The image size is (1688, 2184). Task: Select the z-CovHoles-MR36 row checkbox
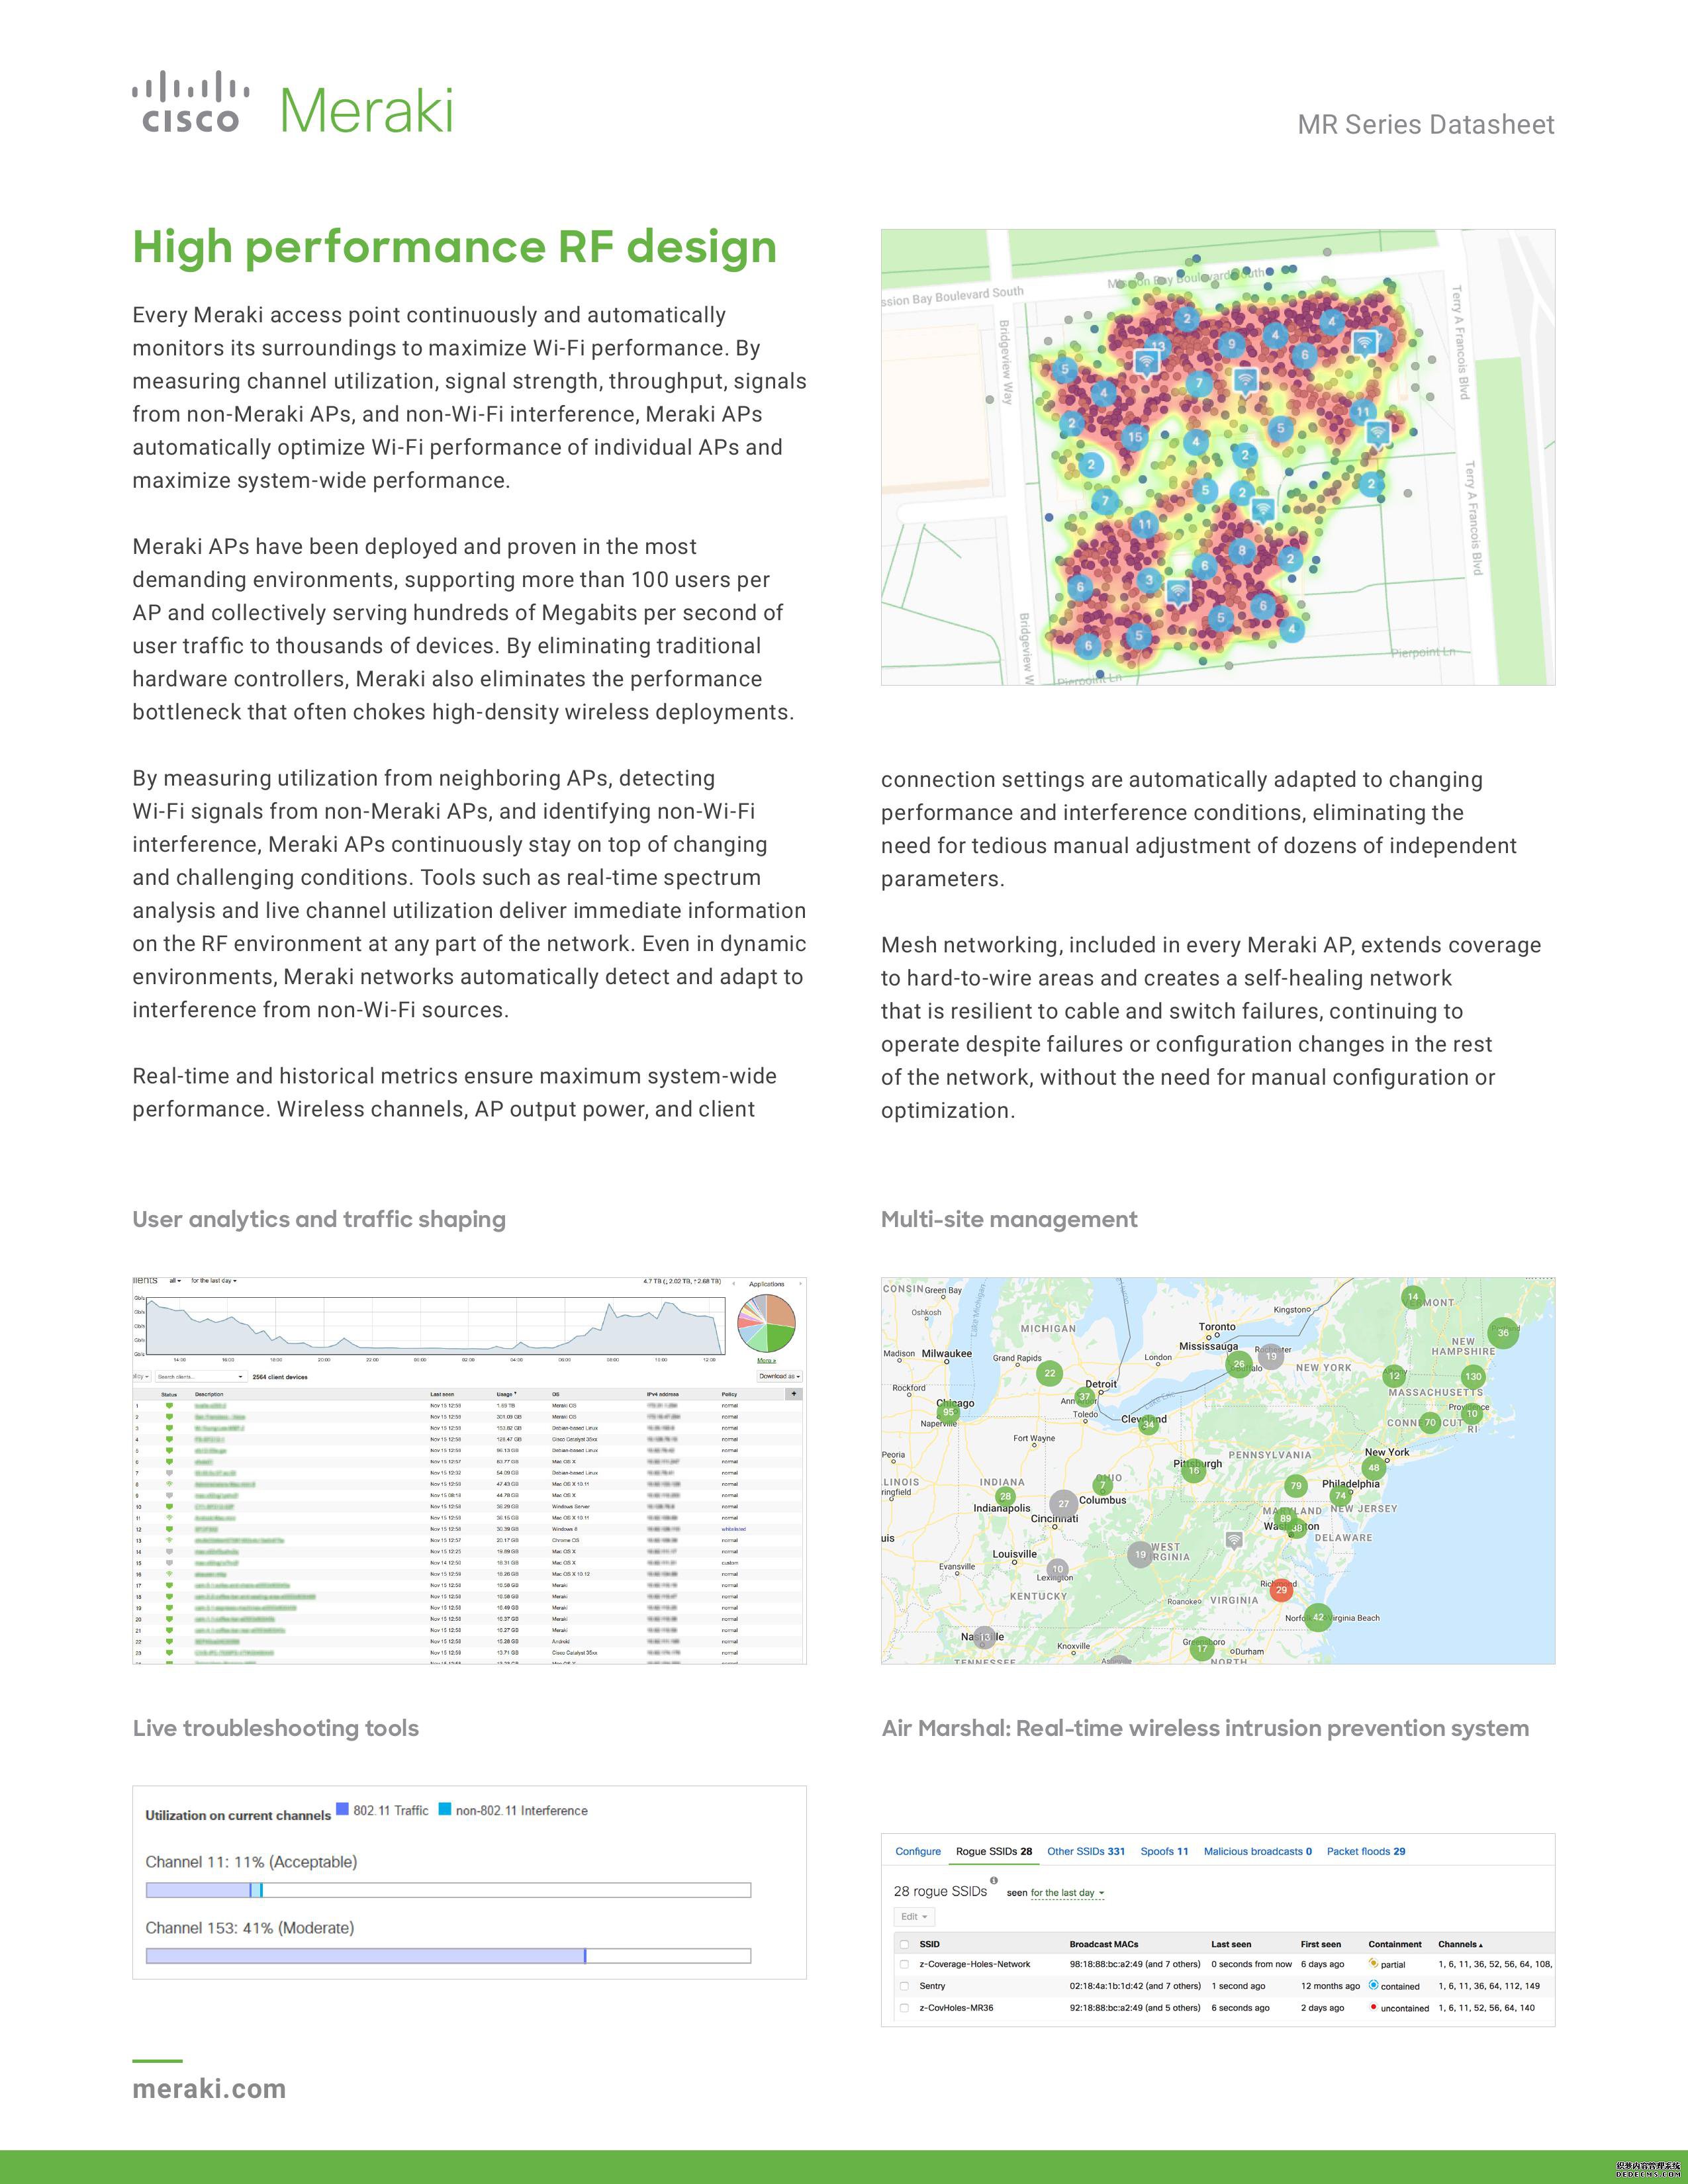(904, 2007)
